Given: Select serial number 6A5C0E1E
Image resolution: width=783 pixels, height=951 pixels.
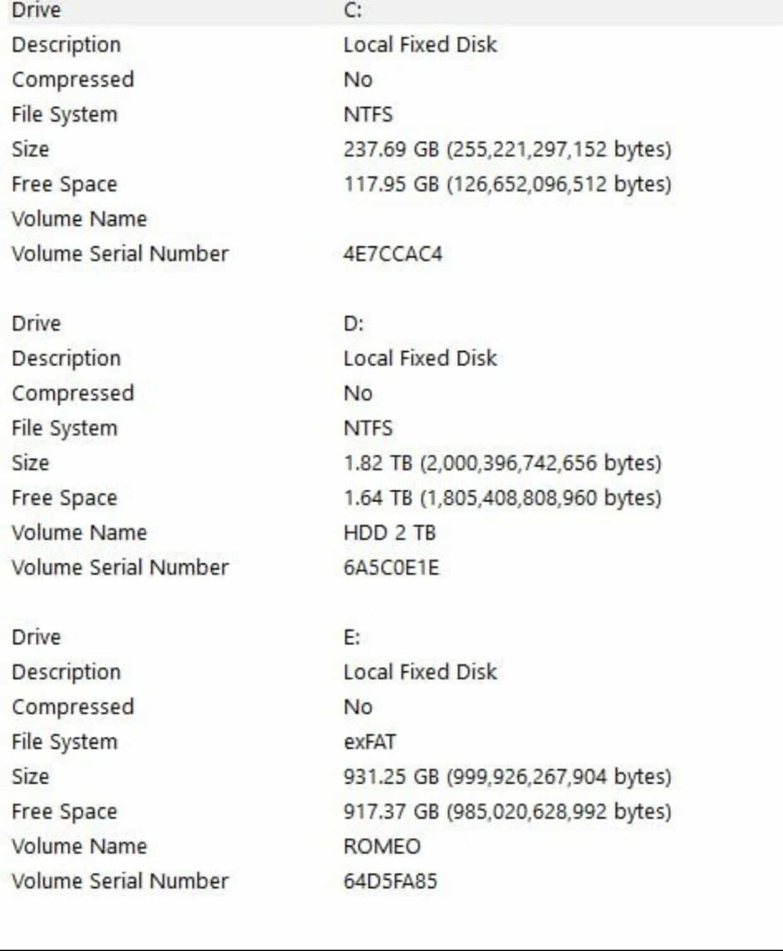Looking at the screenshot, I should coord(391,568).
